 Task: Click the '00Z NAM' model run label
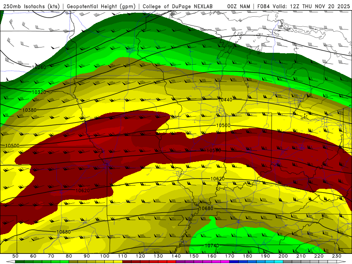coord(238,7)
